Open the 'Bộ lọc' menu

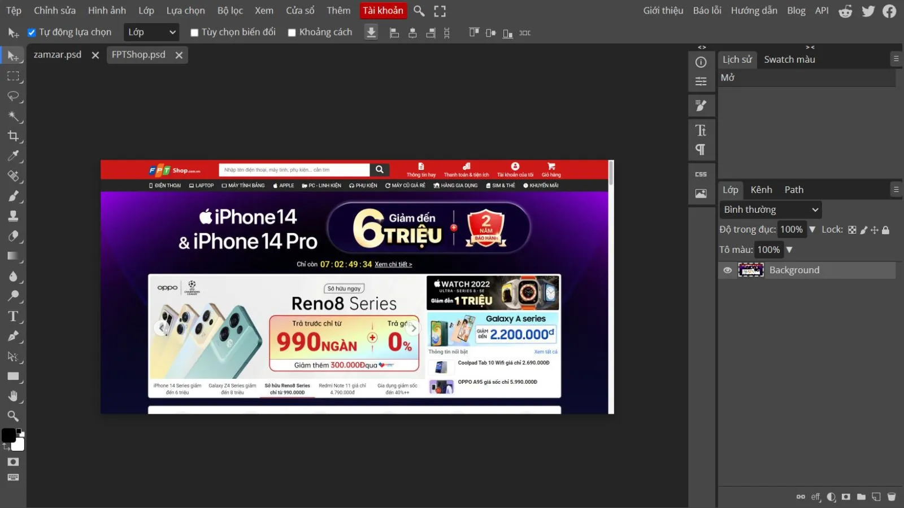(x=230, y=11)
